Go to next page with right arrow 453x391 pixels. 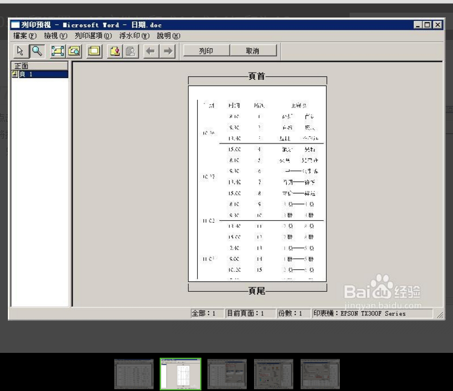click(168, 51)
